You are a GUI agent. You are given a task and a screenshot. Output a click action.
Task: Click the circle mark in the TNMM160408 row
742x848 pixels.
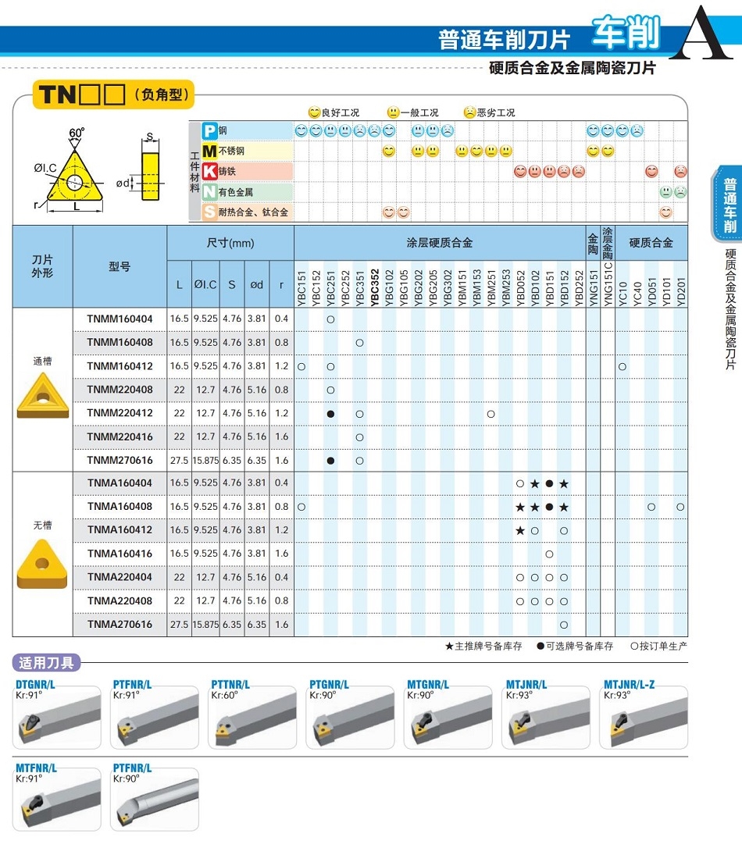pyautogui.click(x=359, y=343)
